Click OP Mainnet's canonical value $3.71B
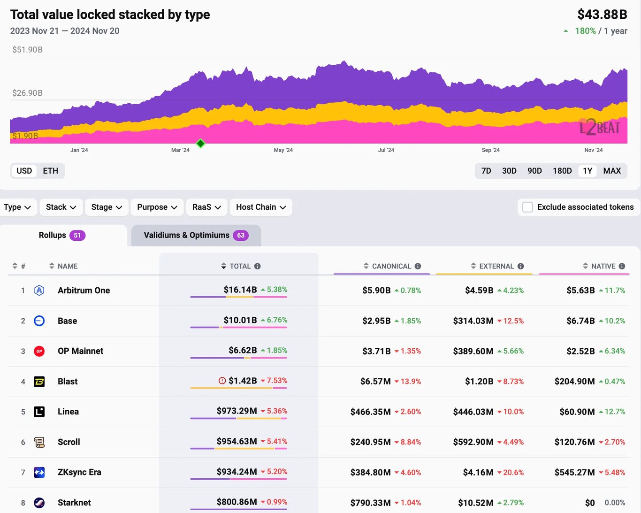 (x=376, y=351)
